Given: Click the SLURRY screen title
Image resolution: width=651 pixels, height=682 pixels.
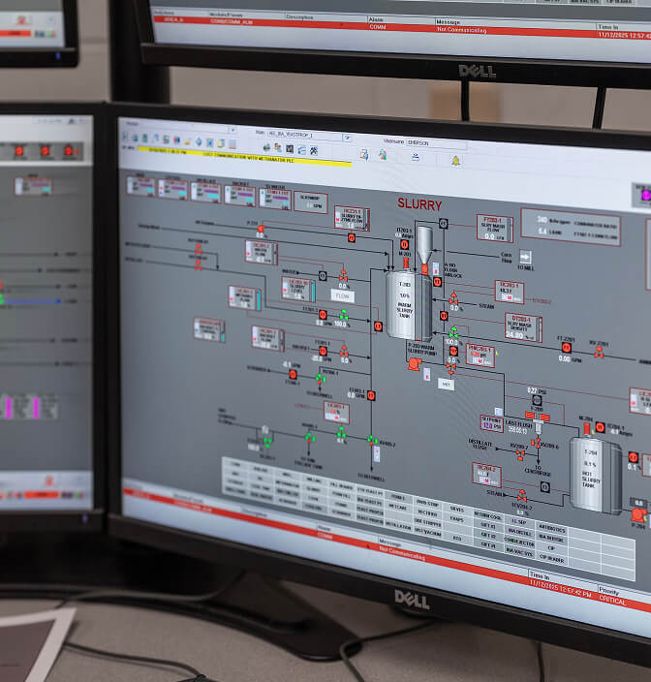Looking at the screenshot, I should 419,204.
